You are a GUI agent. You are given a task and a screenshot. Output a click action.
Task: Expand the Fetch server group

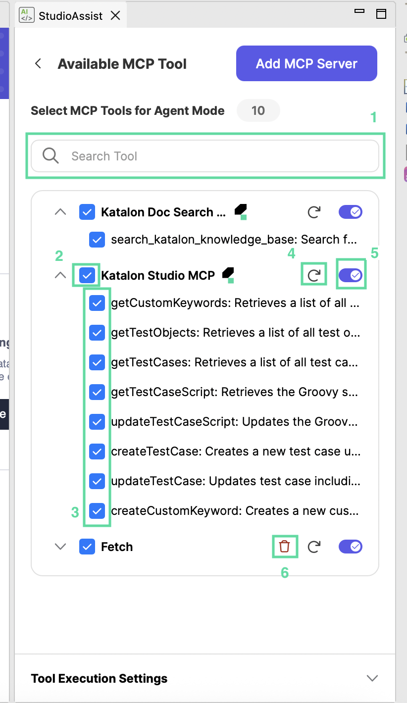click(60, 547)
